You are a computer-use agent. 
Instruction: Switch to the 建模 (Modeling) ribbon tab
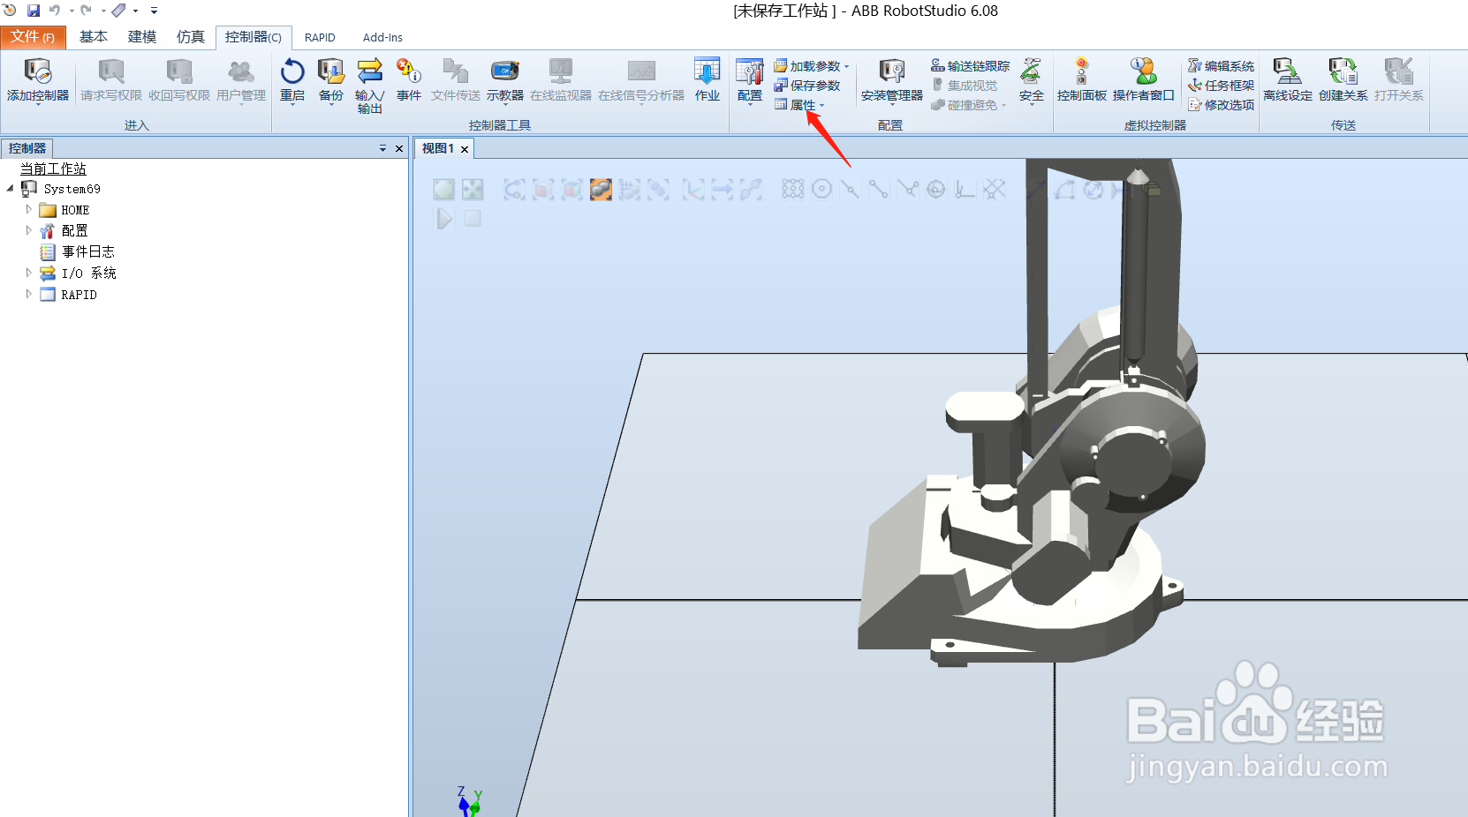pos(141,37)
